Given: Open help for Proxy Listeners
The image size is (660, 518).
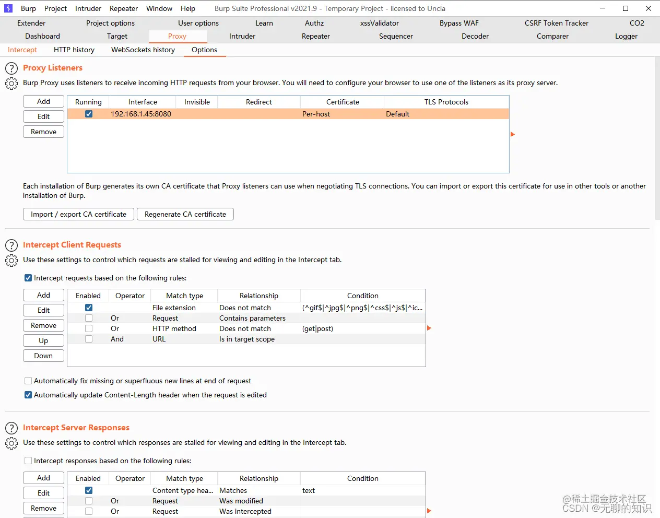Looking at the screenshot, I should pyautogui.click(x=11, y=68).
